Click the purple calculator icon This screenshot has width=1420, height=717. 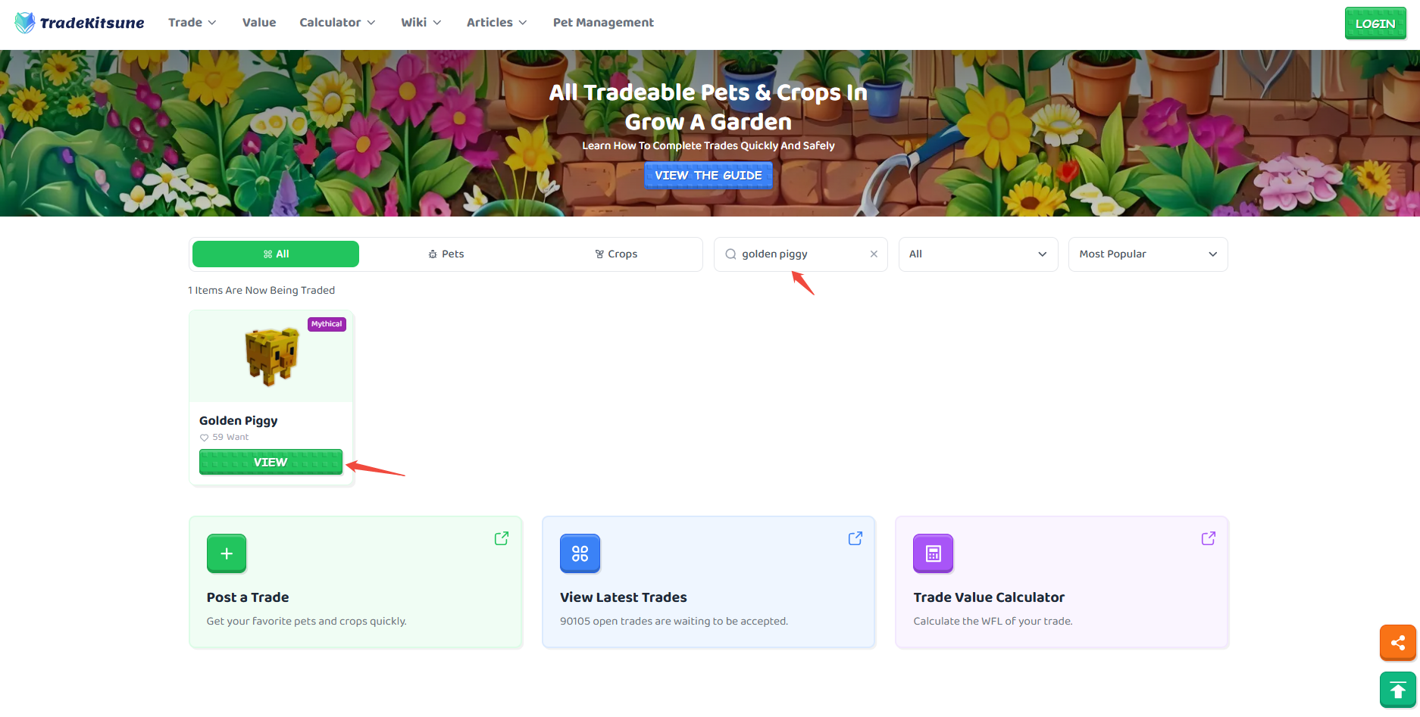point(934,553)
